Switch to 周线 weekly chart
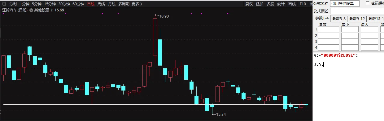Image resolution: width=384 pixels, height=121 pixels. (101, 4)
